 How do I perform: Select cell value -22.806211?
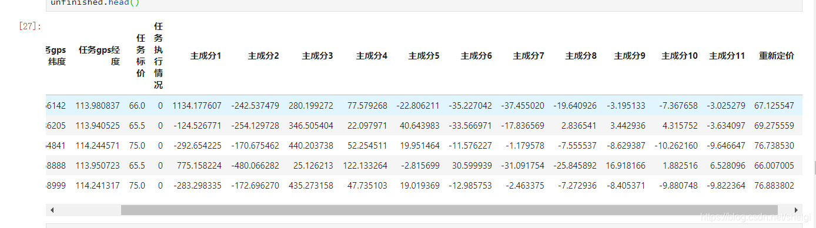(418, 106)
